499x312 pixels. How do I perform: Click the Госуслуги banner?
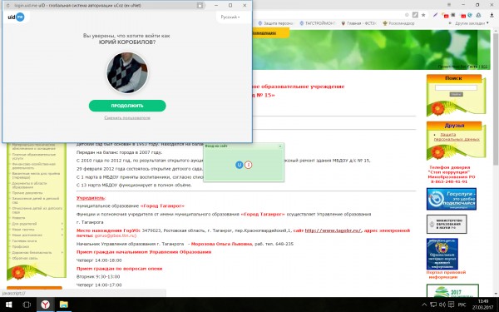tap(452, 199)
